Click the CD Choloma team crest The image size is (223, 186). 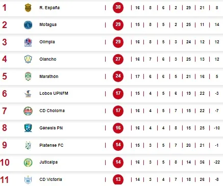(x=28, y=111)
